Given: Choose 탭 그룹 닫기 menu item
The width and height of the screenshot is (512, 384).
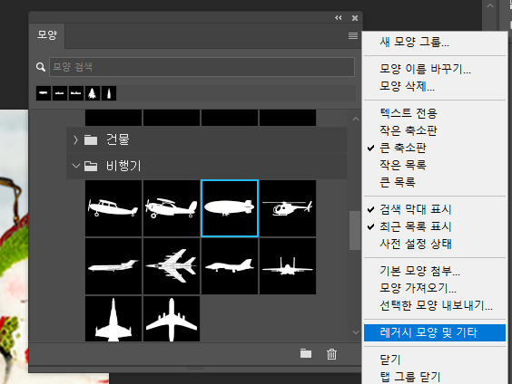Looking at the screenshot, I should pos(435,377).
